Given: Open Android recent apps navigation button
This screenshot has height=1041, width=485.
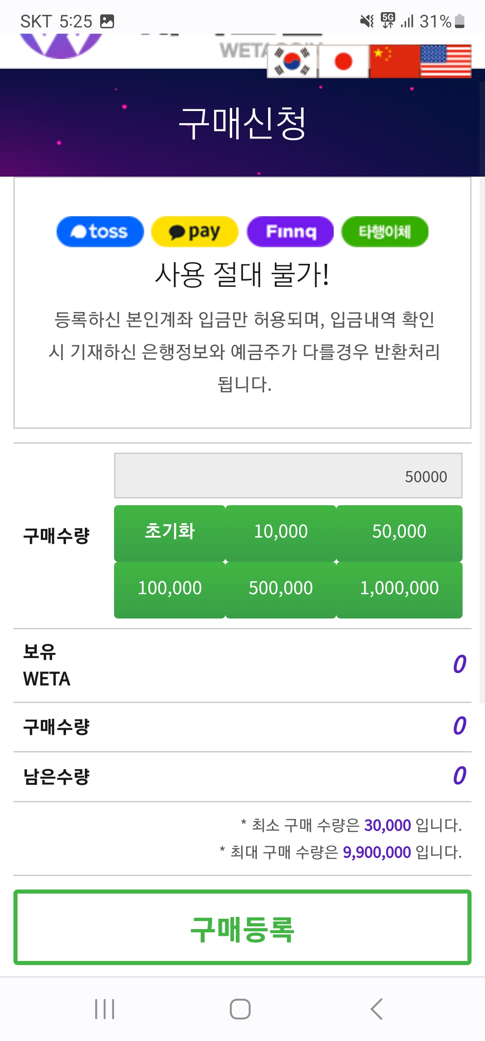Looking at the screenshot, I should [105, 1009].
